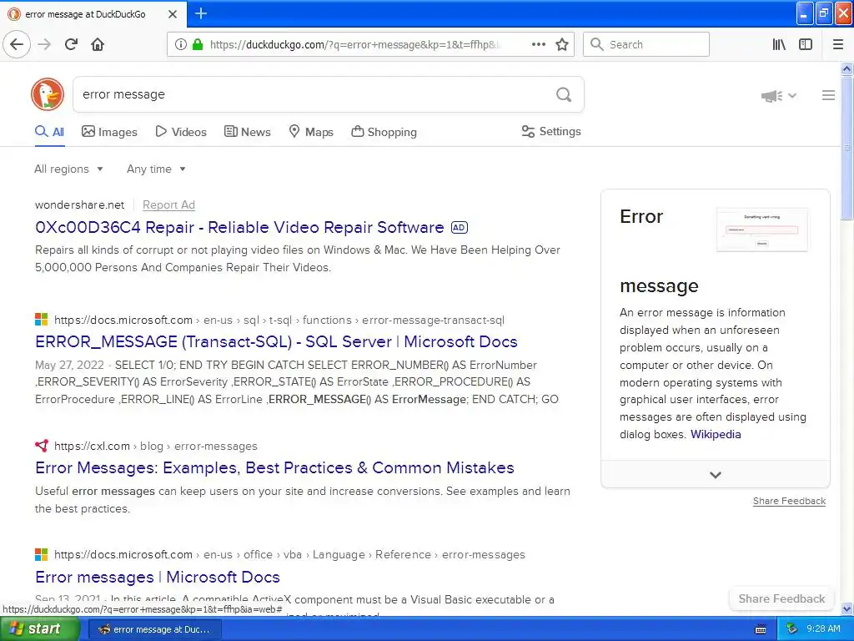
Task: Click the browser Back arrow button
Action: (17, 44)
